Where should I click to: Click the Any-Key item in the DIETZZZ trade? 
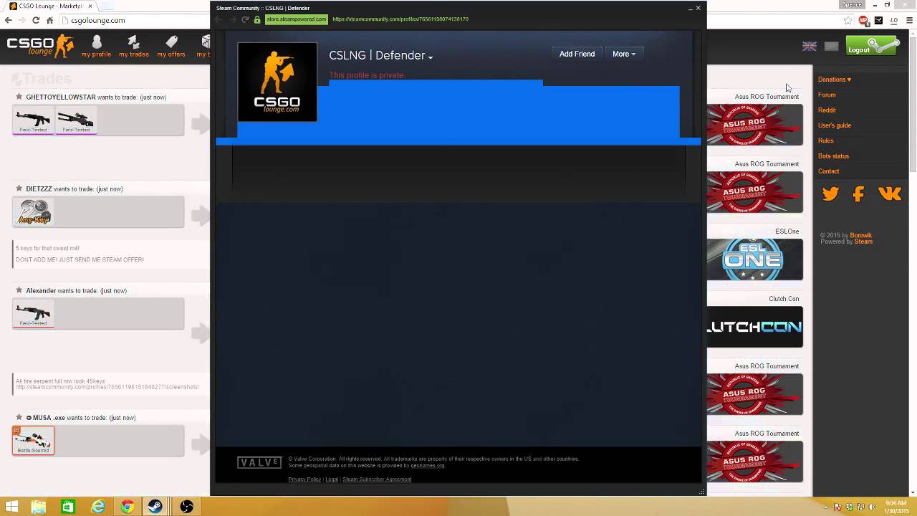(x=34, y=212)
